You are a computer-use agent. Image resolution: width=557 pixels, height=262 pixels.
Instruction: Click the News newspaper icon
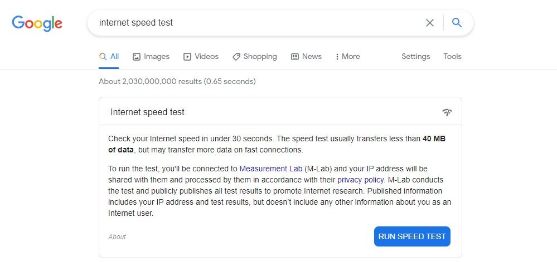[295, 57]
